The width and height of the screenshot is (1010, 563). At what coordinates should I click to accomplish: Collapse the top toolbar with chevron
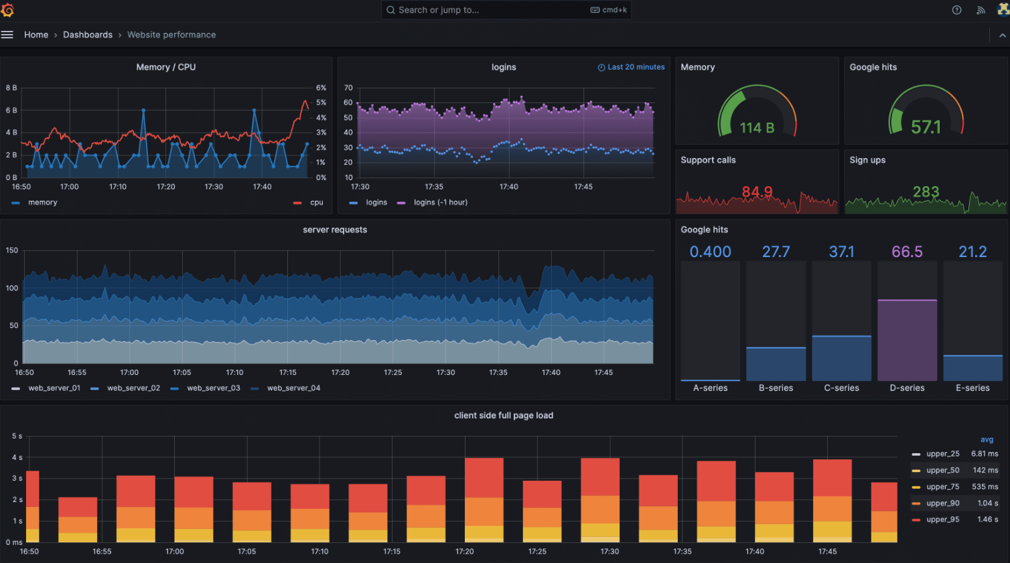pos(1002,35)
